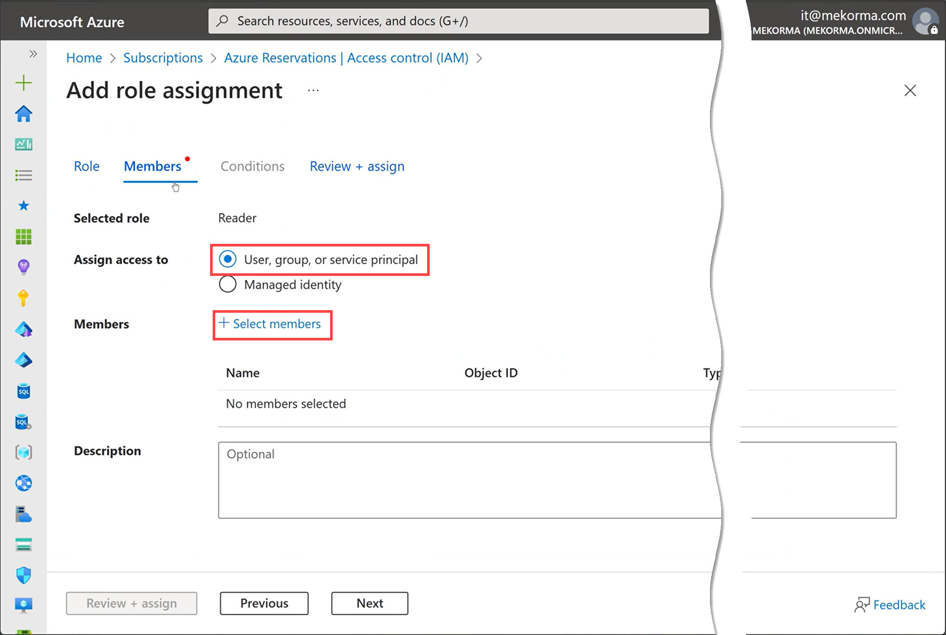Open All services list icon

click(x=23, y=175)
